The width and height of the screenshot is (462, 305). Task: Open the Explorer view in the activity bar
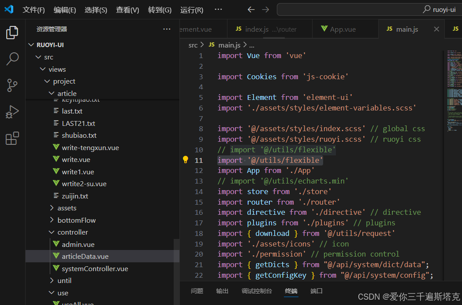pyautogui.click(x=12, y=32)
